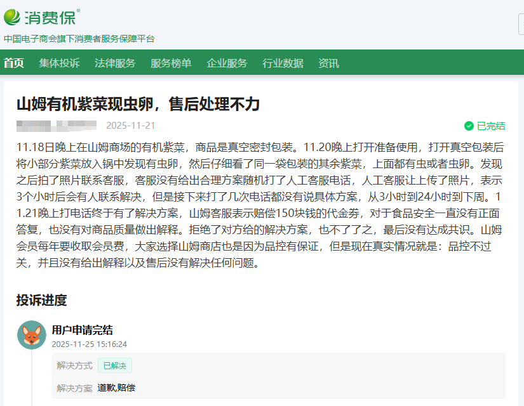Select 法律服务 in the navigation bar
This screenshot has height=406, width=524.
[115, 63]
